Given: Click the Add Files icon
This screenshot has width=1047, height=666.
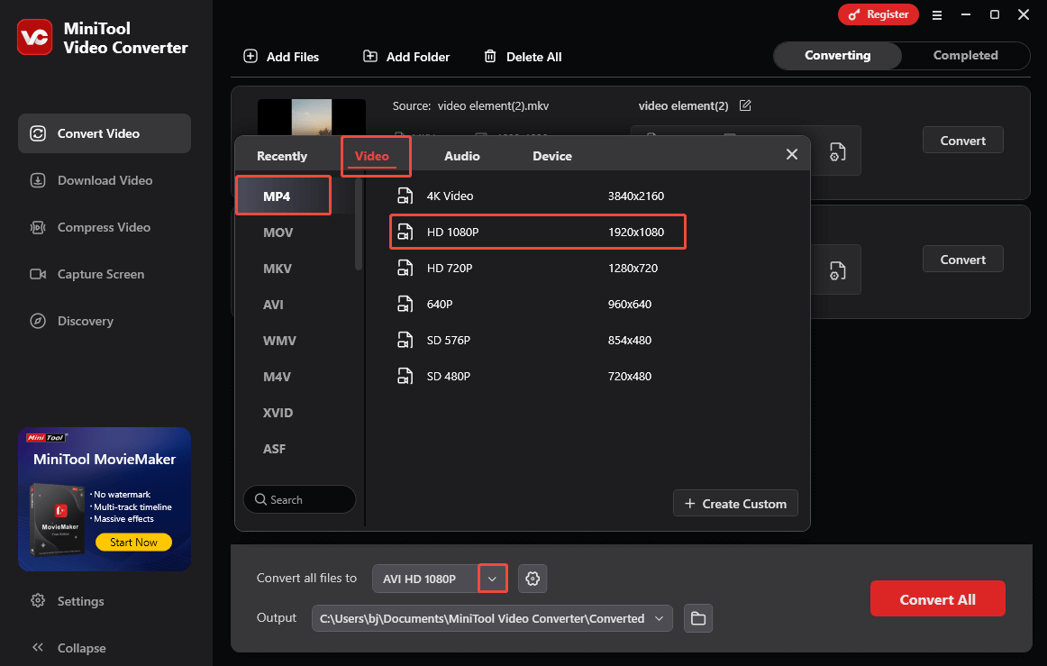Looking at the screenshot, I should coord(250,56).
